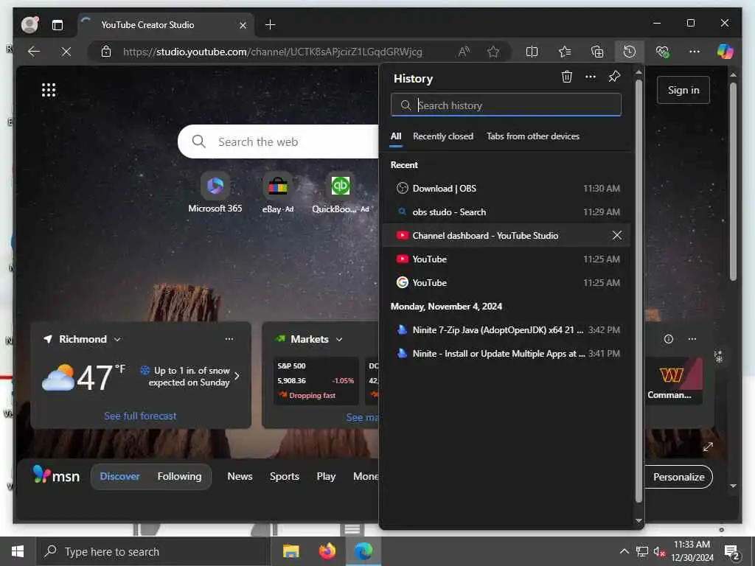Open Edge Settings and more menu
This screenshot has height=566, width=755.
coord(695,52)
